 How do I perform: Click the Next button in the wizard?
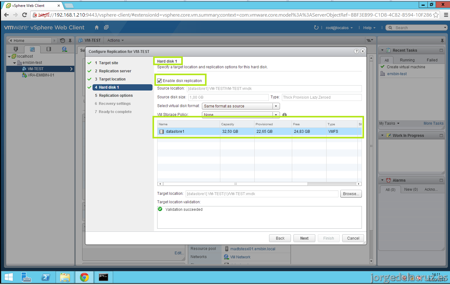[304, 238]
